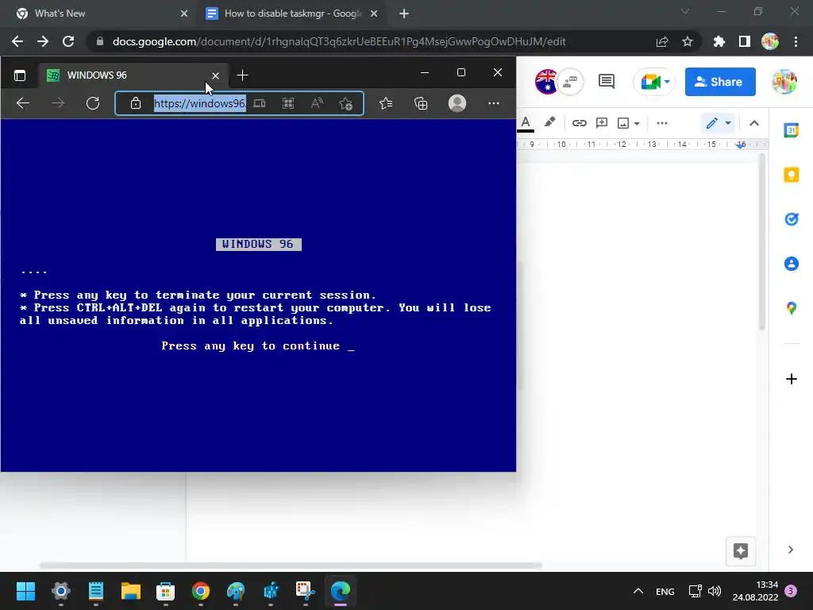Click the Explore button in Docs
This screenshot has height=610, width=813.
coord(741,551)
